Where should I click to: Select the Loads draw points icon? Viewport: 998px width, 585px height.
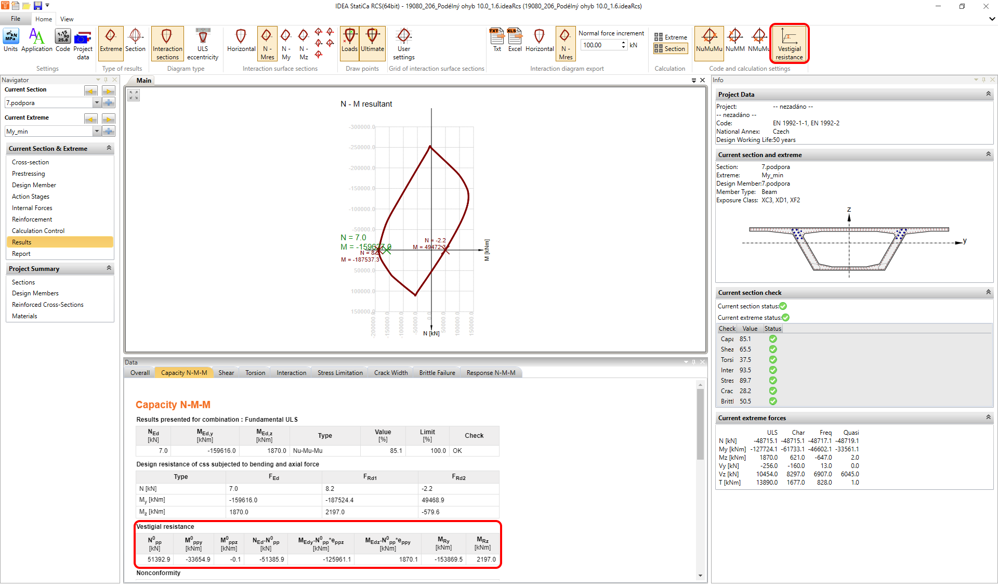pyautogui.click(x=349, y=43)
